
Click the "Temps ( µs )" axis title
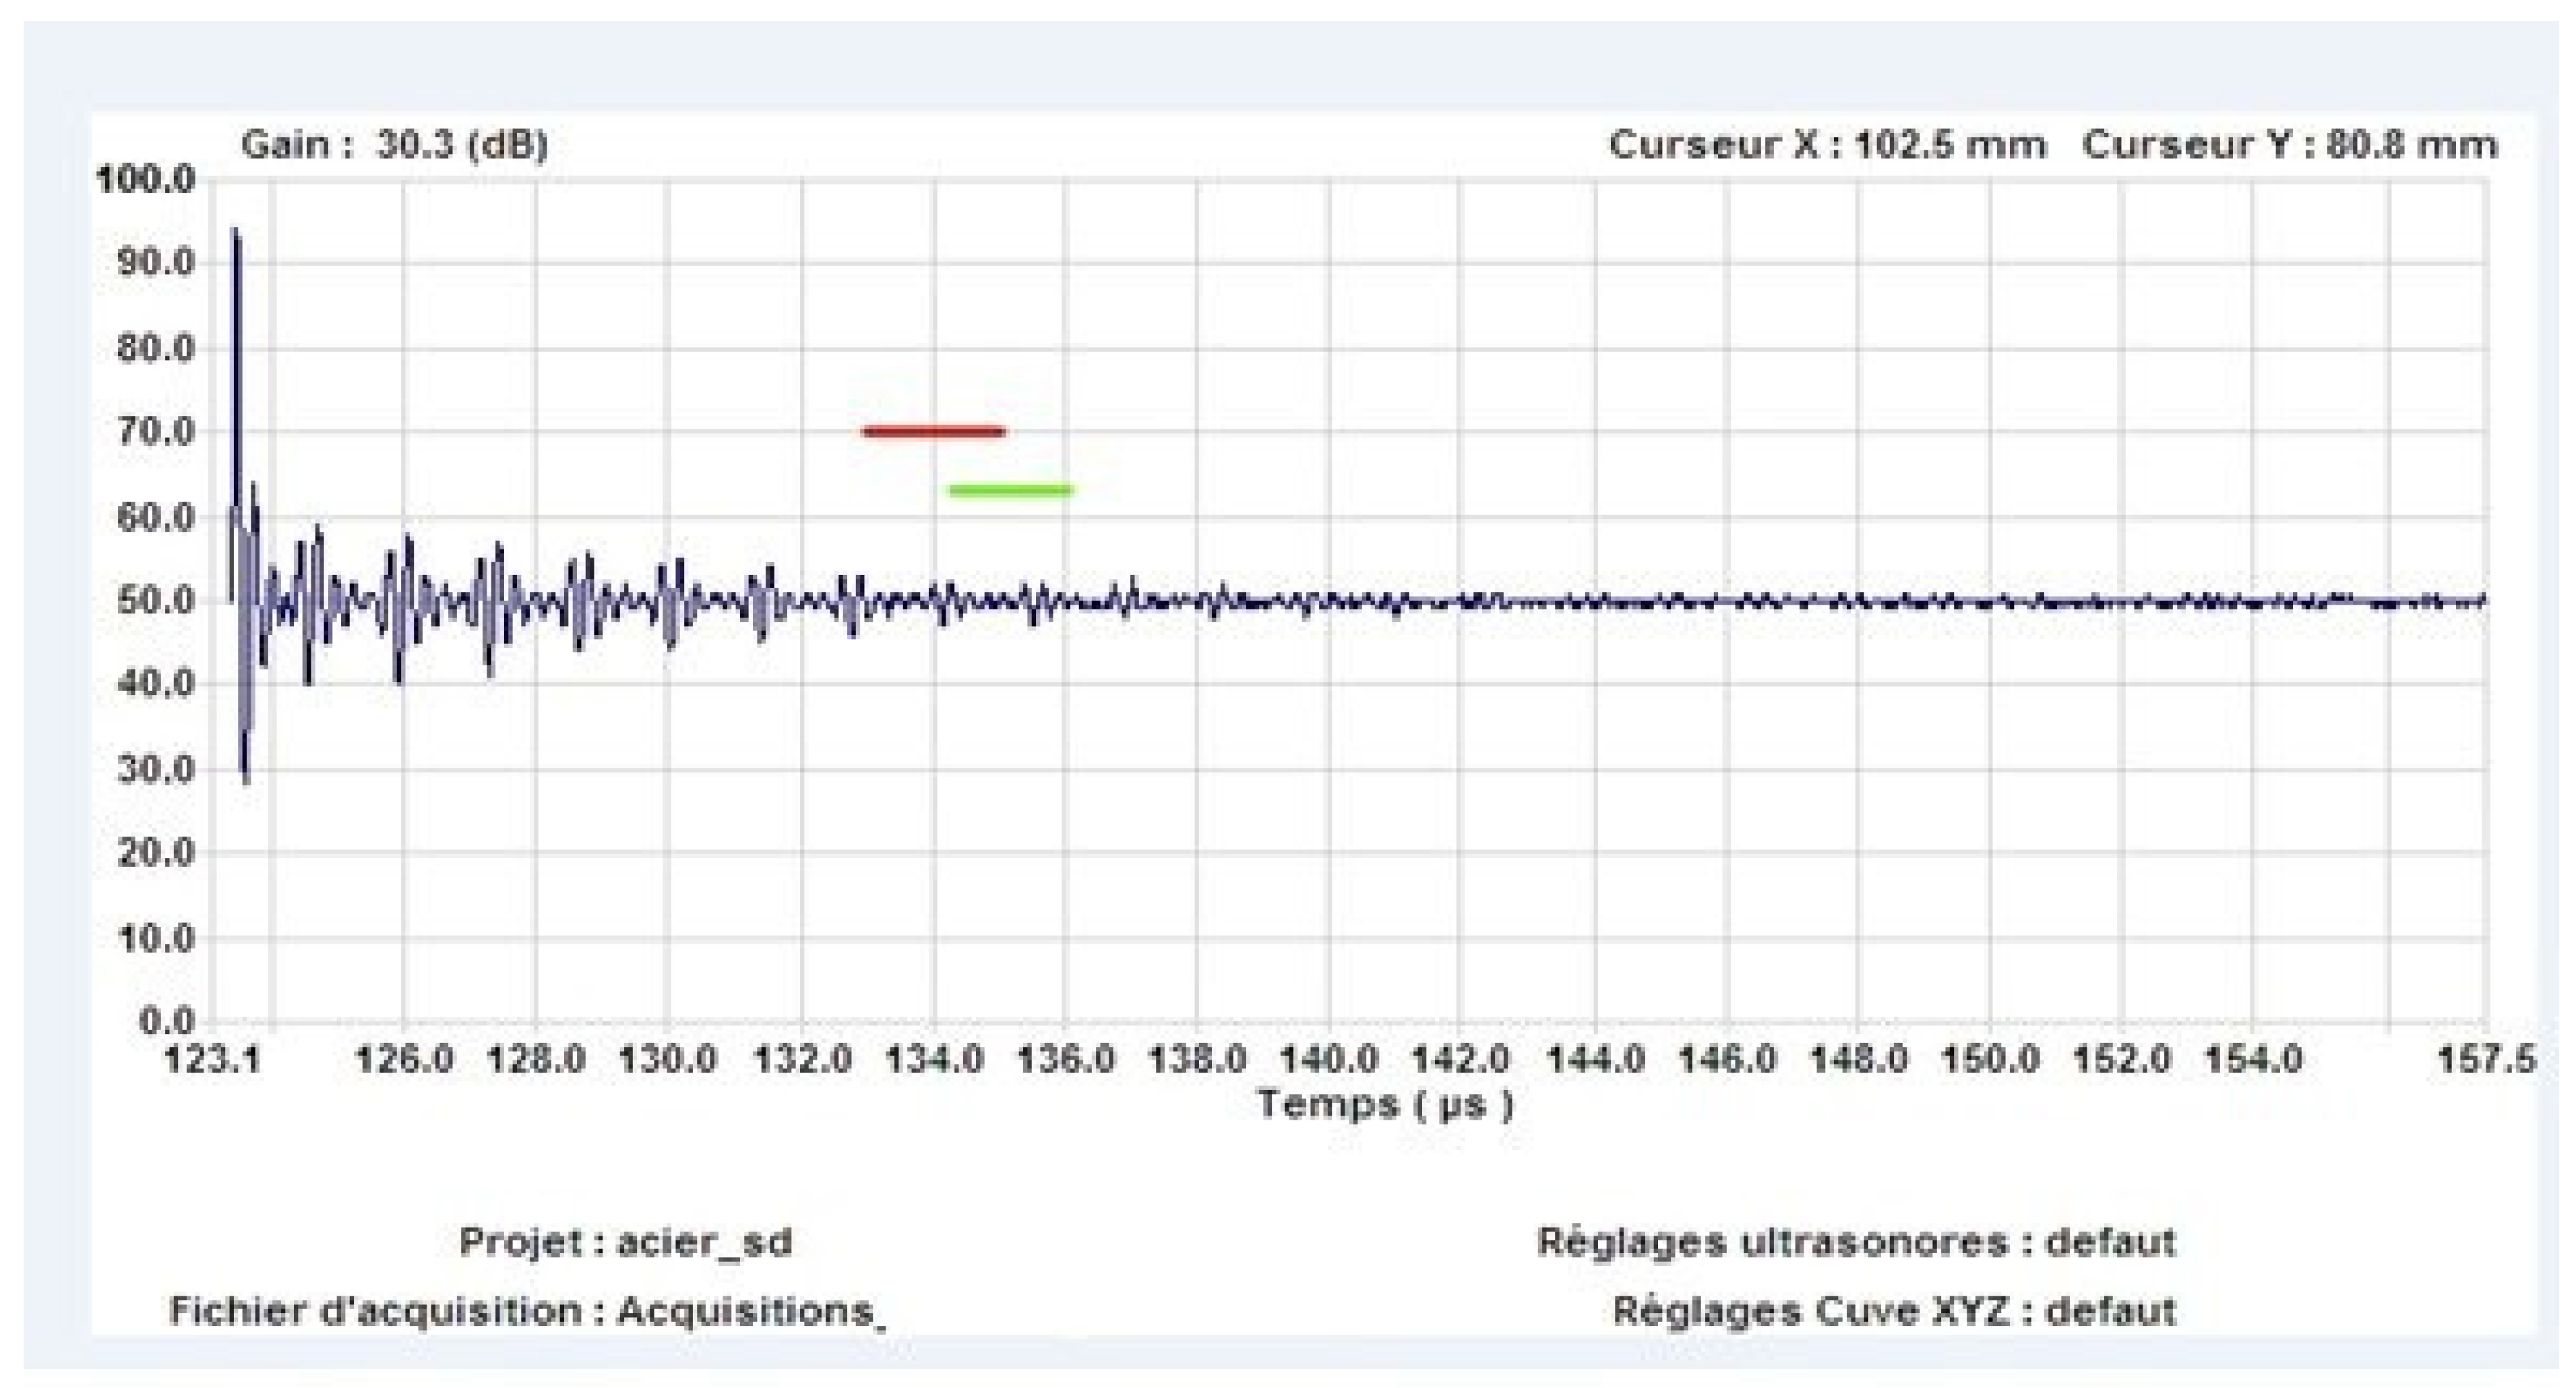click(x=1385, y=1105)
